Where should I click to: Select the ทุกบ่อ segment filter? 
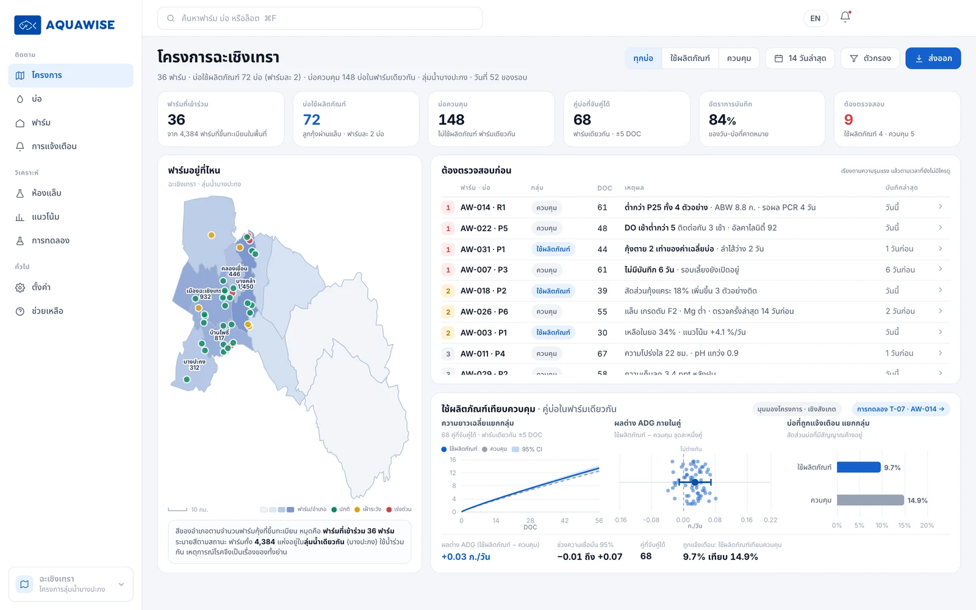(643, 59)
